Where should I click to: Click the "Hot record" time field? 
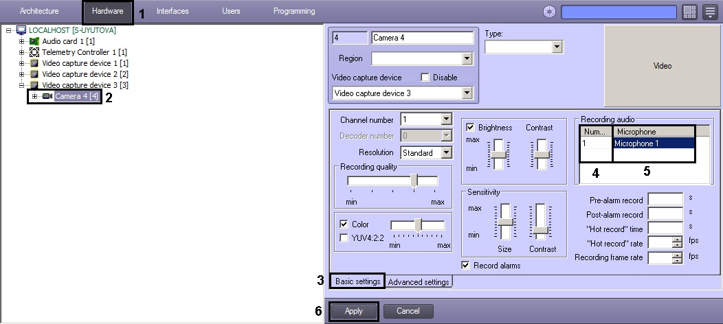(665, 229)
